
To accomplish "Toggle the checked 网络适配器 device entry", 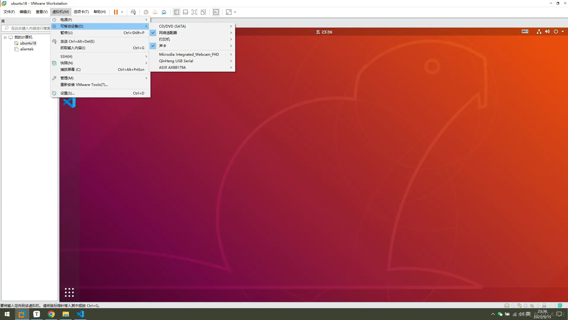I will click(x=192, y=33).
